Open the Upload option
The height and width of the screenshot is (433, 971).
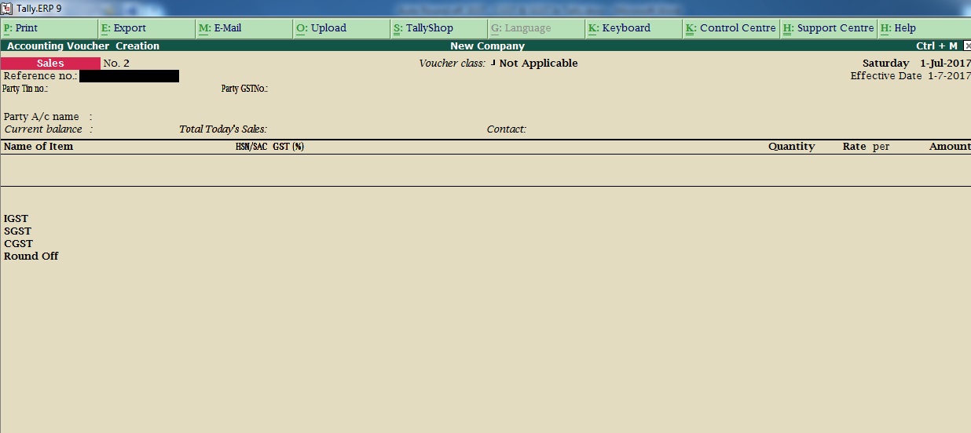(341, 28)
